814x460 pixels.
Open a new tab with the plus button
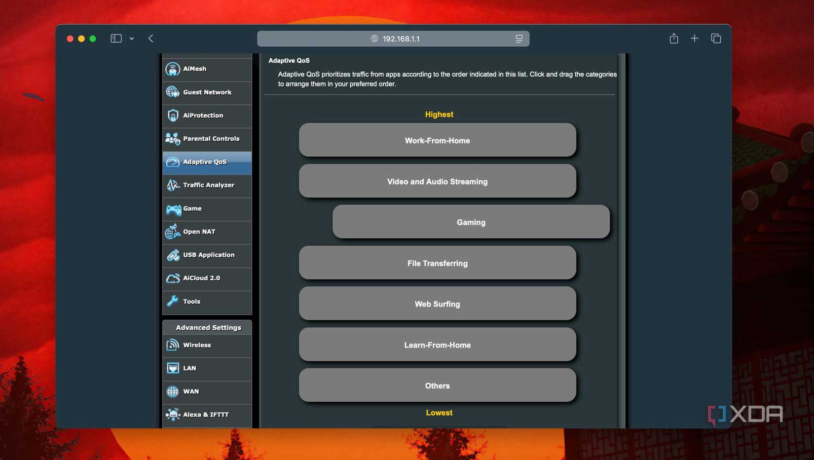coord(695,38)
